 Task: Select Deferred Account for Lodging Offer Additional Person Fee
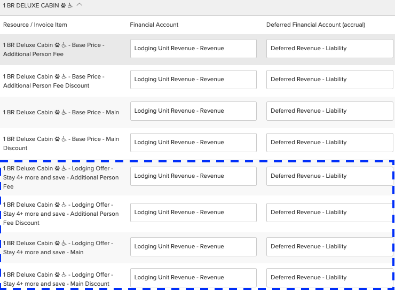coord(329,176)
